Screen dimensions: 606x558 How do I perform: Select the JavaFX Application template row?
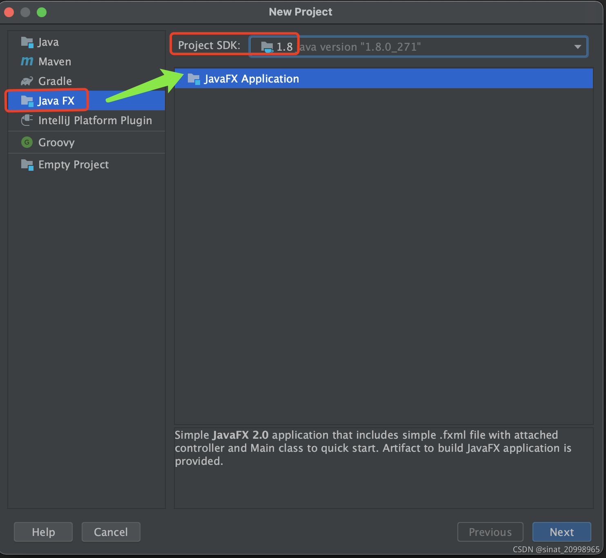tap(384, 78)
